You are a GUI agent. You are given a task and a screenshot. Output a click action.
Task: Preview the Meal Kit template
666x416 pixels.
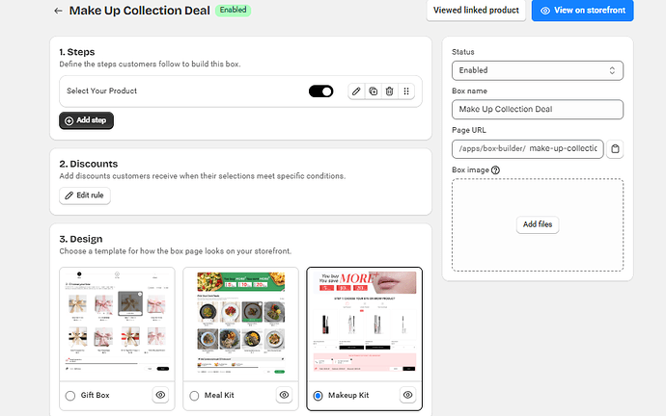284,395
